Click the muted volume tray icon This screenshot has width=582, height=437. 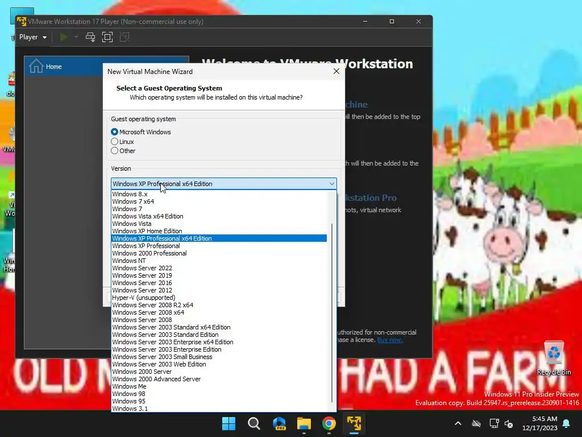pos(509,423)
